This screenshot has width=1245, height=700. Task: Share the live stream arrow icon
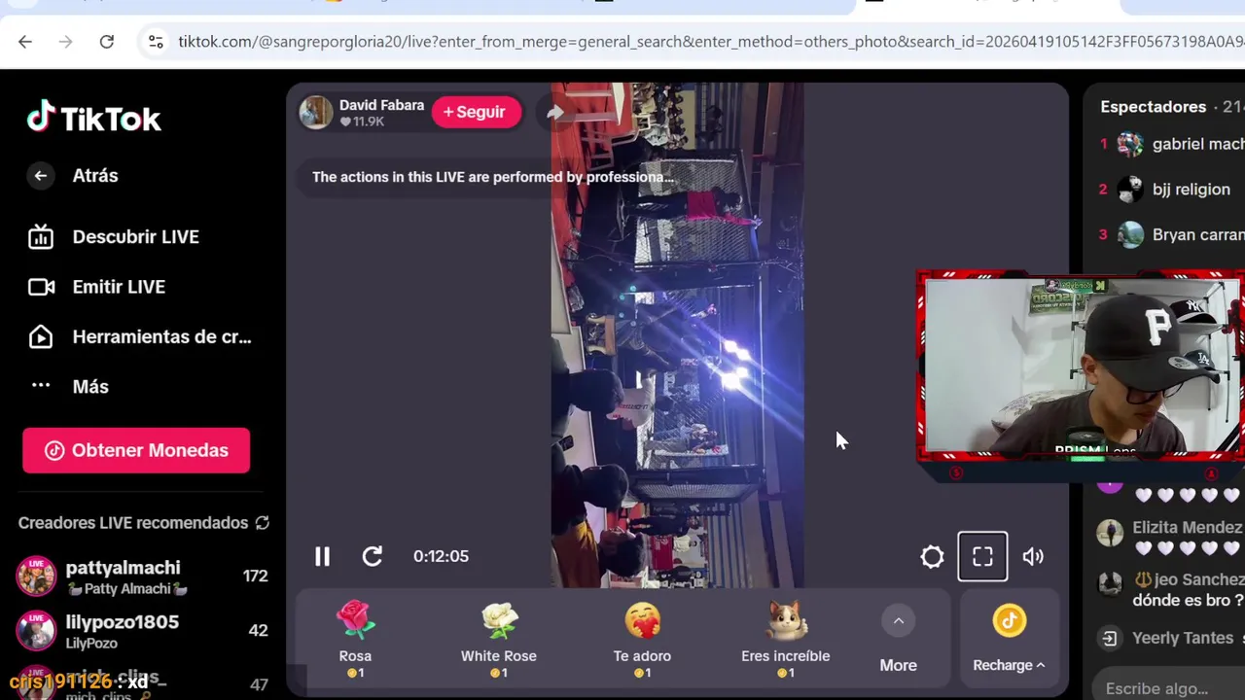tap(554, 113)
